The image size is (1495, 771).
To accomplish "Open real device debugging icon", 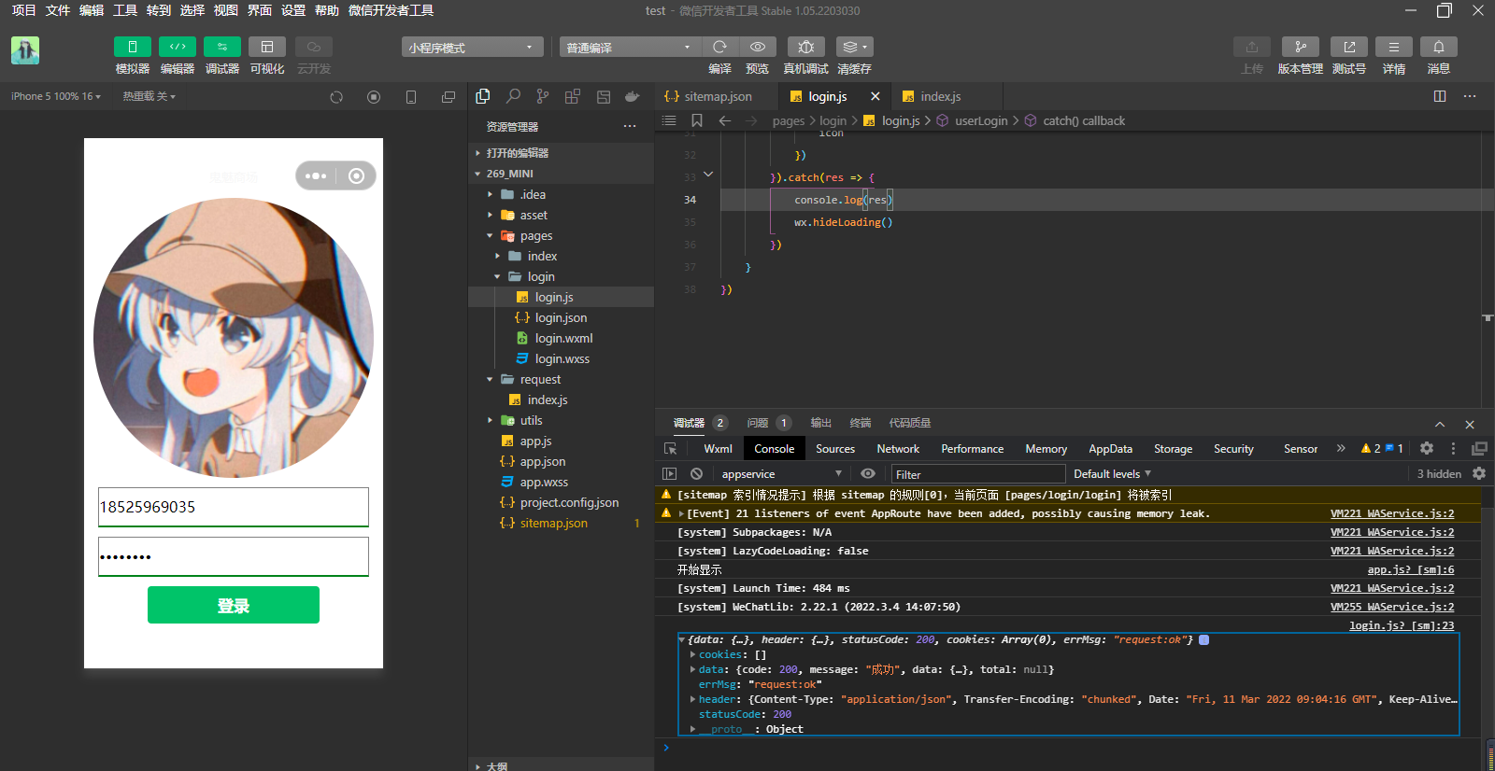I will 805,47.
